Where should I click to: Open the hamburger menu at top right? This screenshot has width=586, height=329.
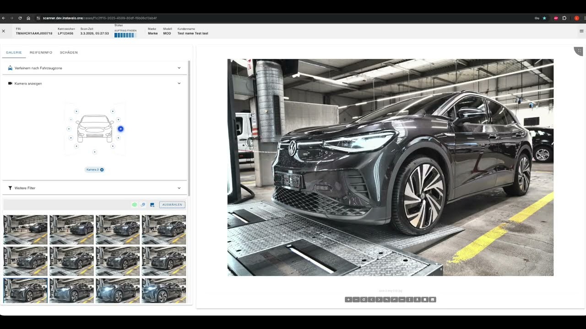pos(581,31)
